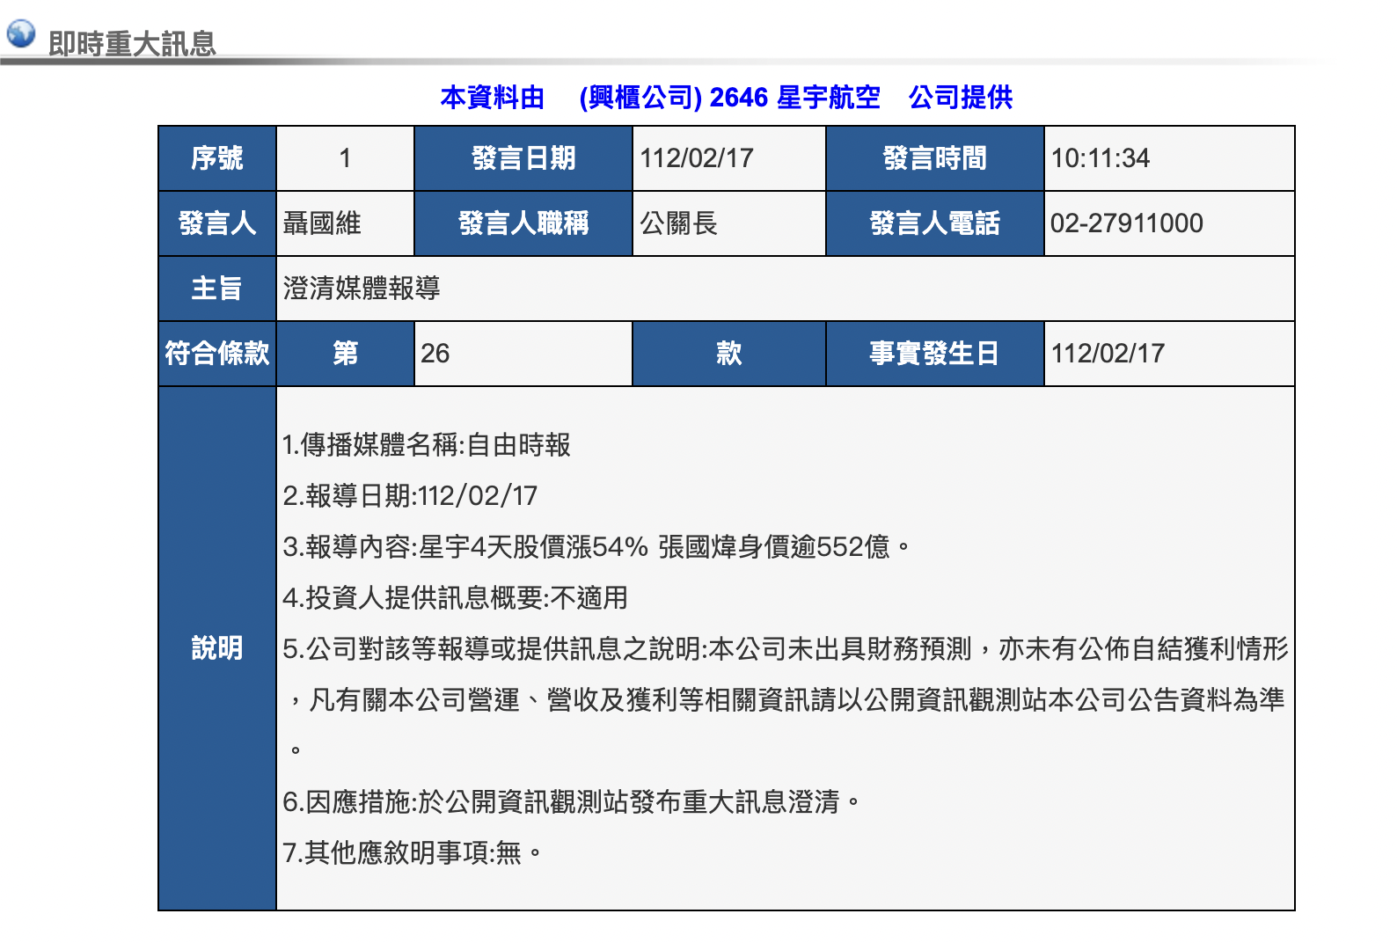Select the 即時重大訊息 page heading
The height and width of the screenshot is (943, 1397).
[132, 43]
